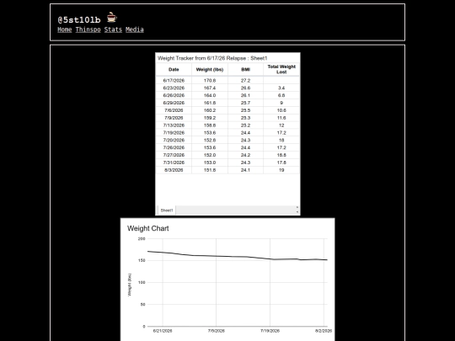Open the Thinspo link
This screenshot has width=455, height=341.
(88, 29)
